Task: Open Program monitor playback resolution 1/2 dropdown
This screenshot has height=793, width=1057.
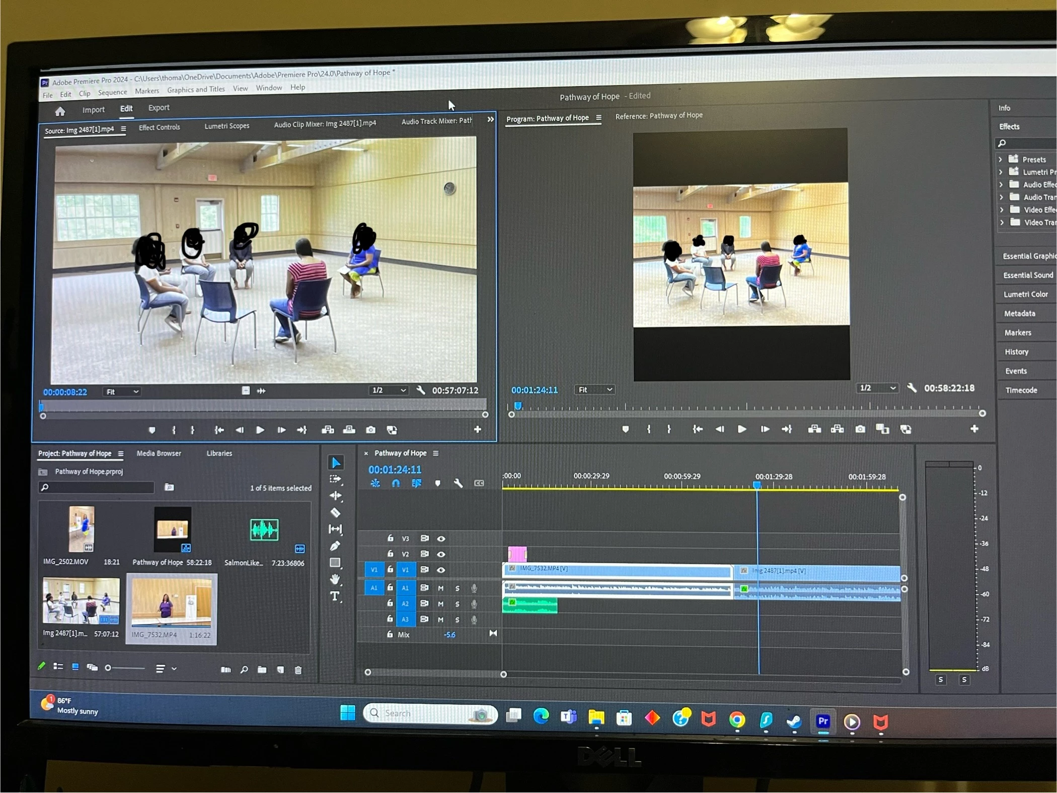Action: click(877, 388)
